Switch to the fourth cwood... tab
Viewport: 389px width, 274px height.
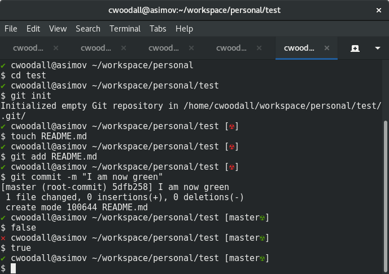tap(231, 48)
